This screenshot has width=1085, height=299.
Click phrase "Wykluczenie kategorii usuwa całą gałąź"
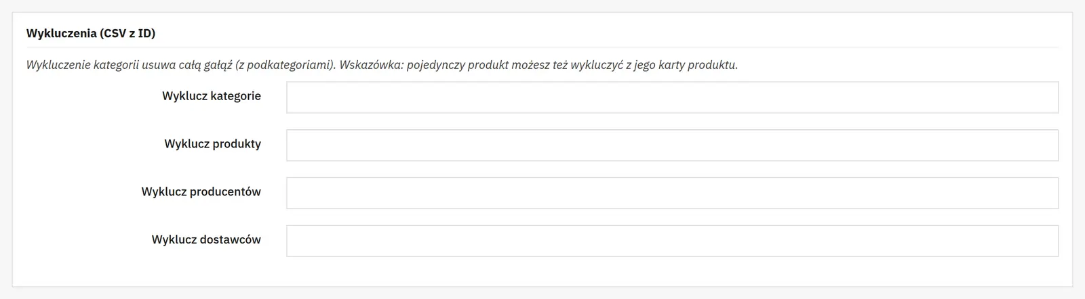click(x=129, y=66)
